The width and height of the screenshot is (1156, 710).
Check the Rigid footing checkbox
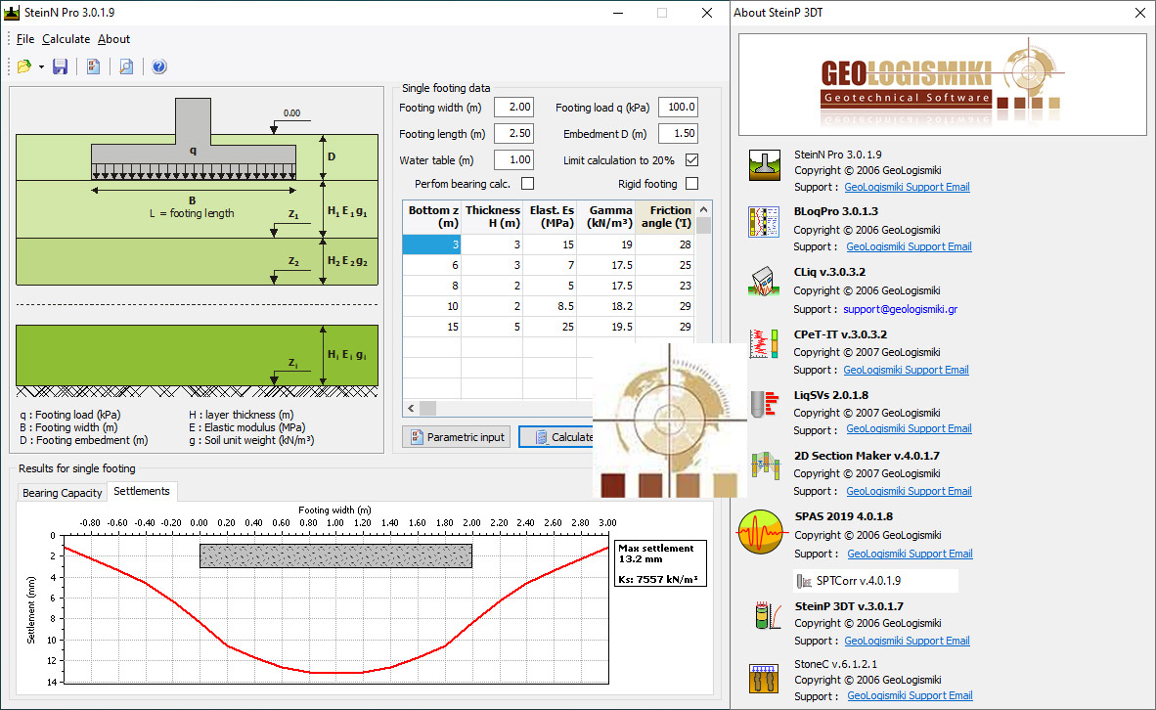[x=692, y=184]
